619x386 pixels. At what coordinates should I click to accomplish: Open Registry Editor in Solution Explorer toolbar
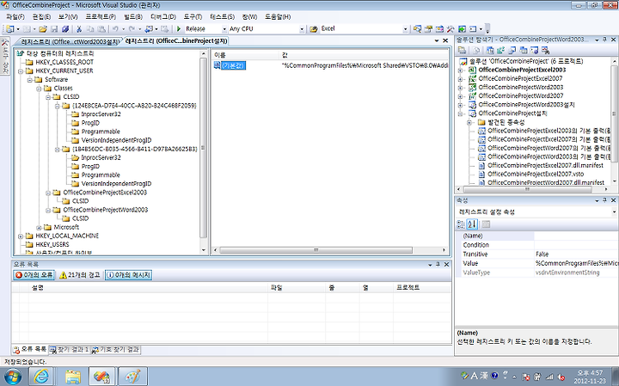501,50
